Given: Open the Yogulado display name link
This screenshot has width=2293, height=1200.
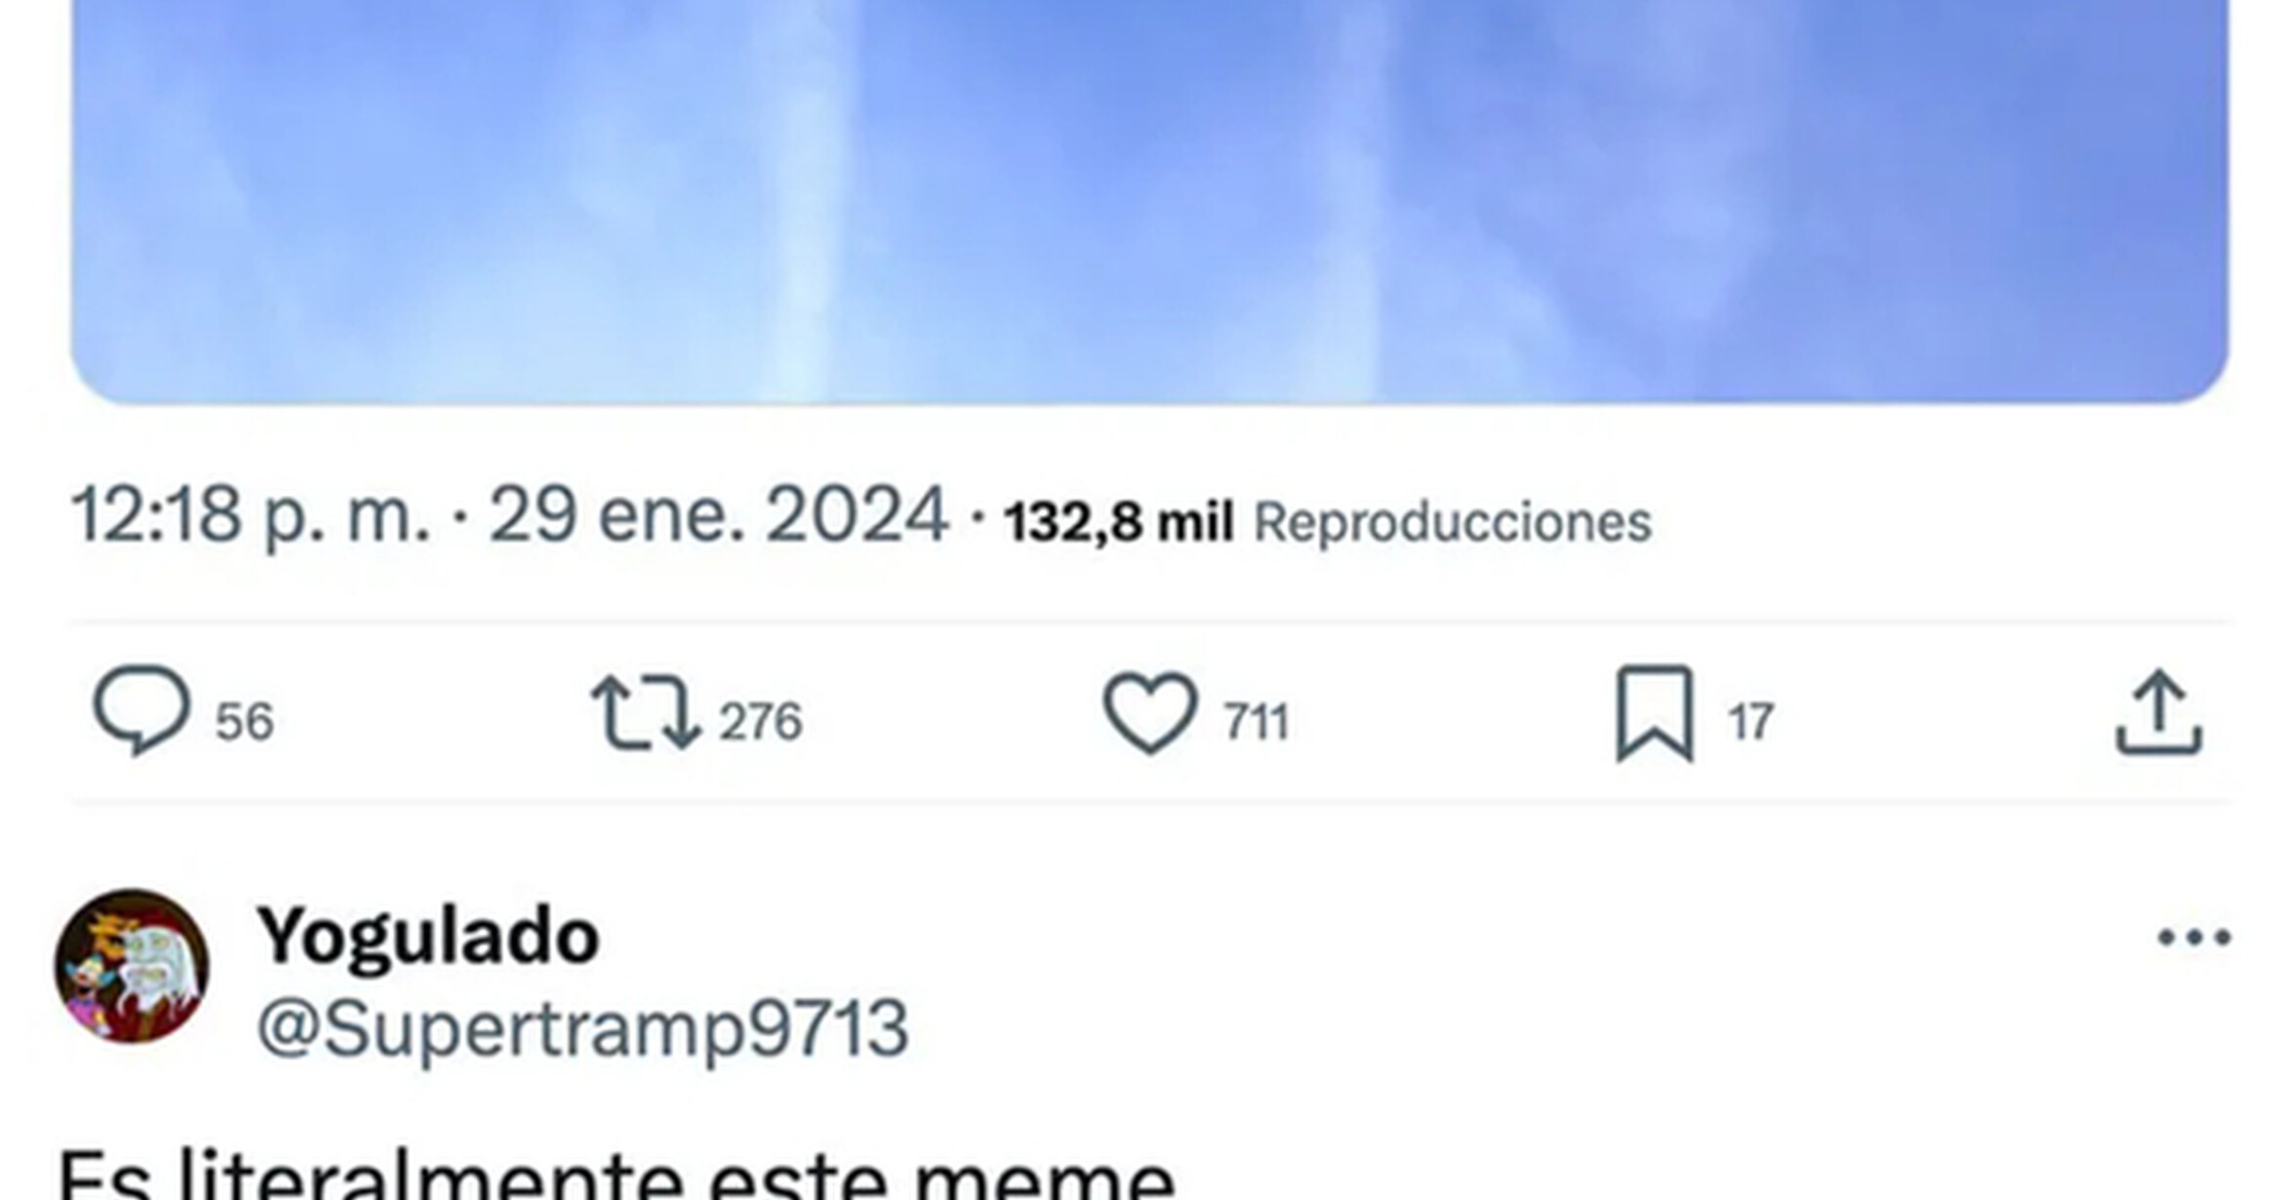Looking at the screenshot, I should tap(428, 937).
